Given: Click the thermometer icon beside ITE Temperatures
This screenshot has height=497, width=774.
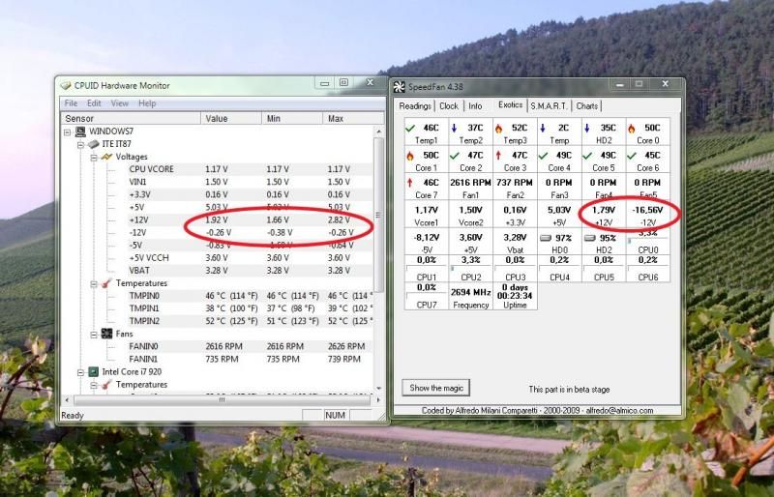Looking at the screenshot, I should (x=106, y=283).
